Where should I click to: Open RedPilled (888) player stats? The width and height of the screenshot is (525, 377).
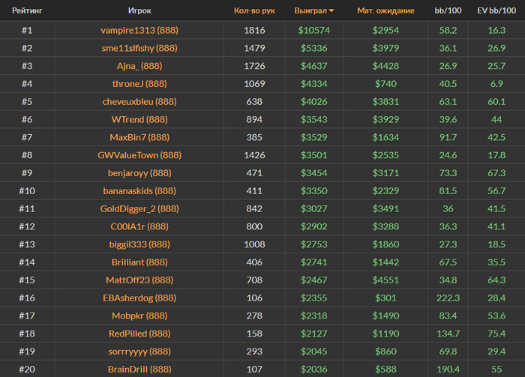[139, 334]
